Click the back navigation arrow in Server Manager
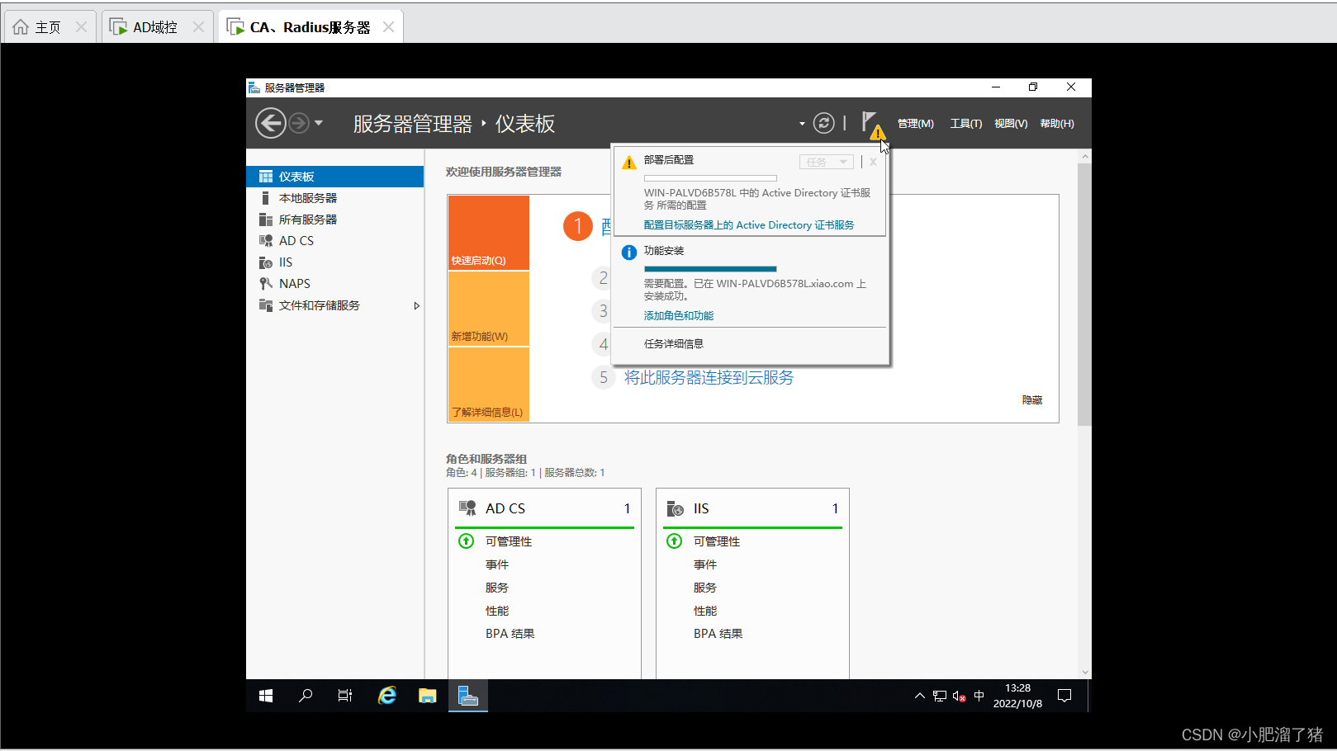This screenshot has height=751, width=1337. coord(271,123)
